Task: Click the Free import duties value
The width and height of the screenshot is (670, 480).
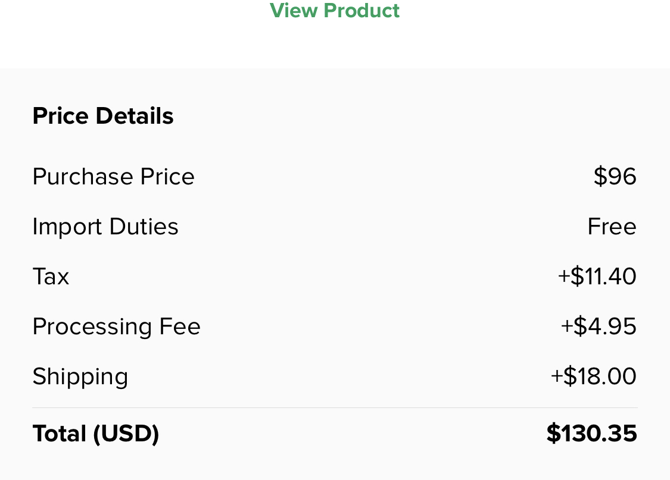Action: 612,227
